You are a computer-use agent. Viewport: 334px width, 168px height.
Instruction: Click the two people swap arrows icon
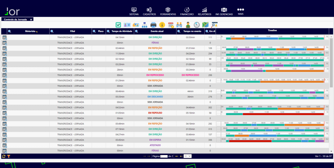(x=179, y=25)
